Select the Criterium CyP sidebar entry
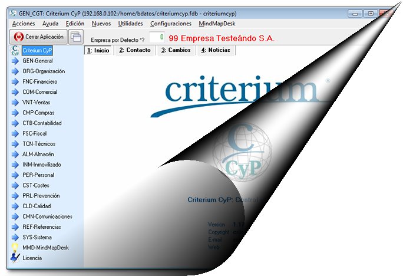This screenshot has height=276, width=403. (x=37, y=50)
